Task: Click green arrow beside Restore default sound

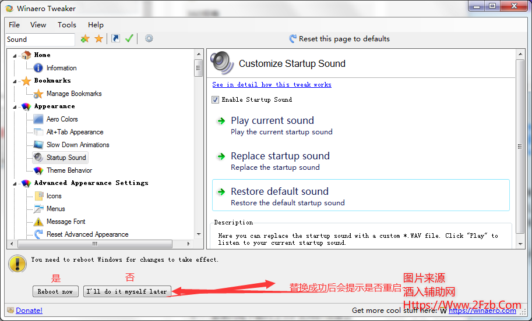Action: (x=221, y=192)
